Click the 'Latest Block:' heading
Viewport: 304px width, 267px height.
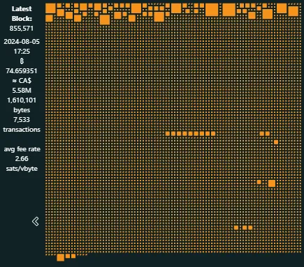[22, 13]
